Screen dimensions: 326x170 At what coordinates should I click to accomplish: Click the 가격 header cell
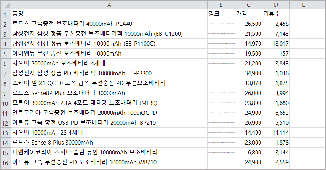point(248,14)
